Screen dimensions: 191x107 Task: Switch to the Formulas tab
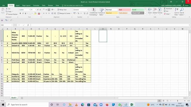36,5
